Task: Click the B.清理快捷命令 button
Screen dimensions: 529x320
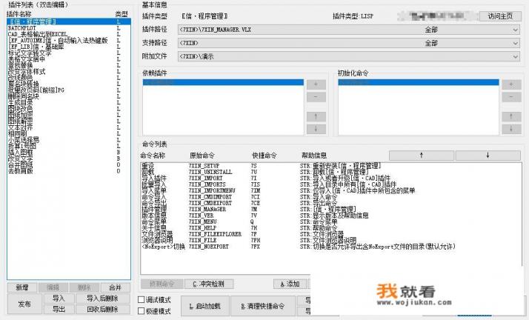Action: pos(263,306)
